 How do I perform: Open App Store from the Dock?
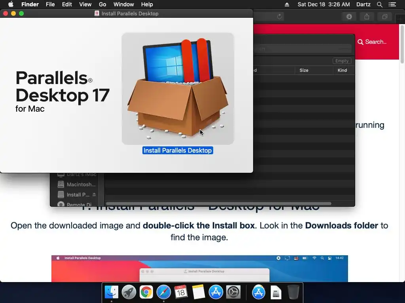tap(216, 292)
